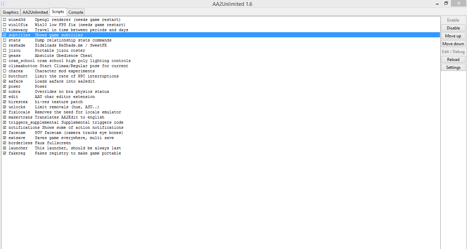
Task: Open script Settings button
Action: pyautogui.click(x=453, y=67)
